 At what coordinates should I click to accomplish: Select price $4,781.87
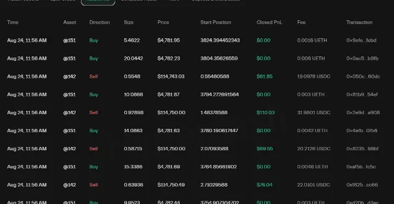[169, 94]
